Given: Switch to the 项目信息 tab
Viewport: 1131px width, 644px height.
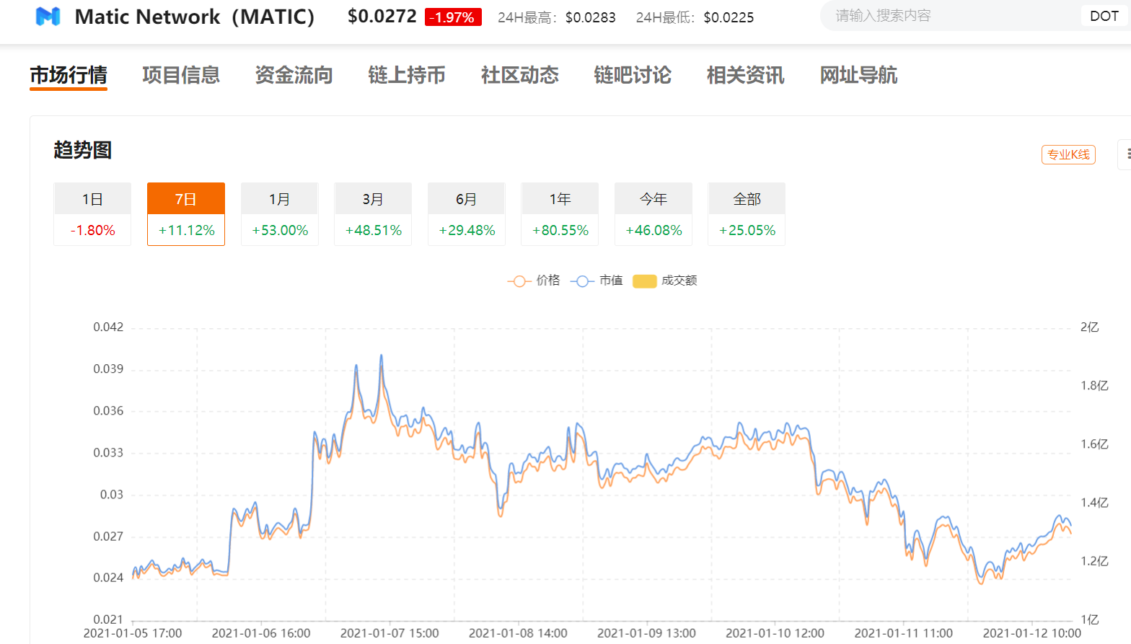Looking at the screenshot, I should click(181, 75).
